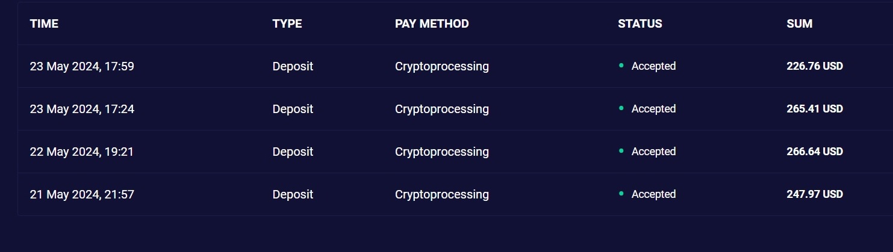Select the 23 May 2024, 17:59 timestamp
This screenshot has width=893, height=252.
pyautogui.click(x=82, y=66)
